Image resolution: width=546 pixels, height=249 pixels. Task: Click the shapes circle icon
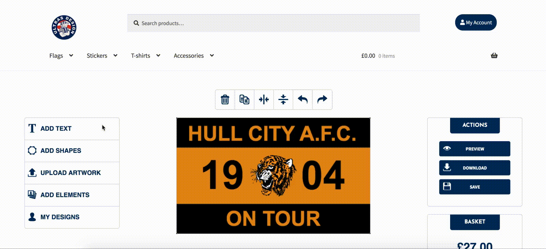(32, 150)
